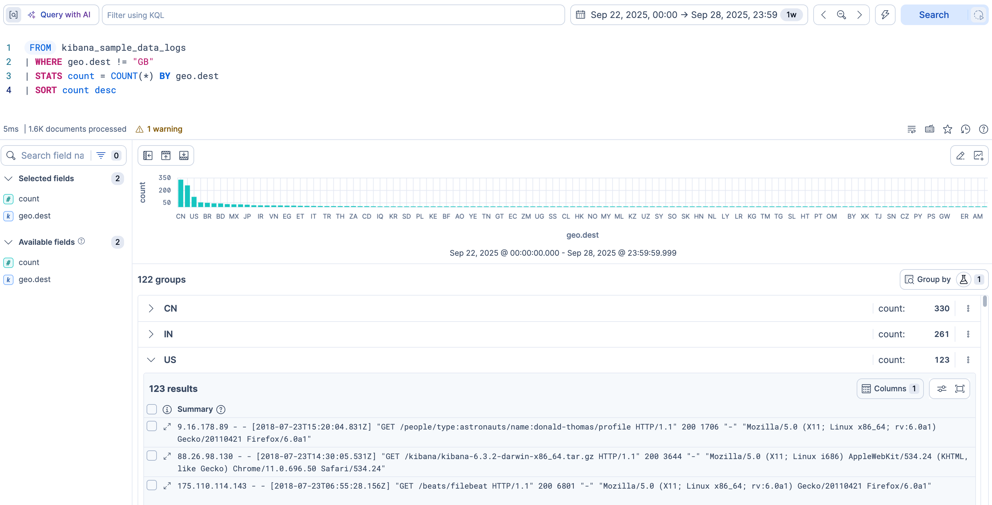Focus the Filter using KQL input
The width and height of the screenshot is (992, 505).
pos(333,15)
